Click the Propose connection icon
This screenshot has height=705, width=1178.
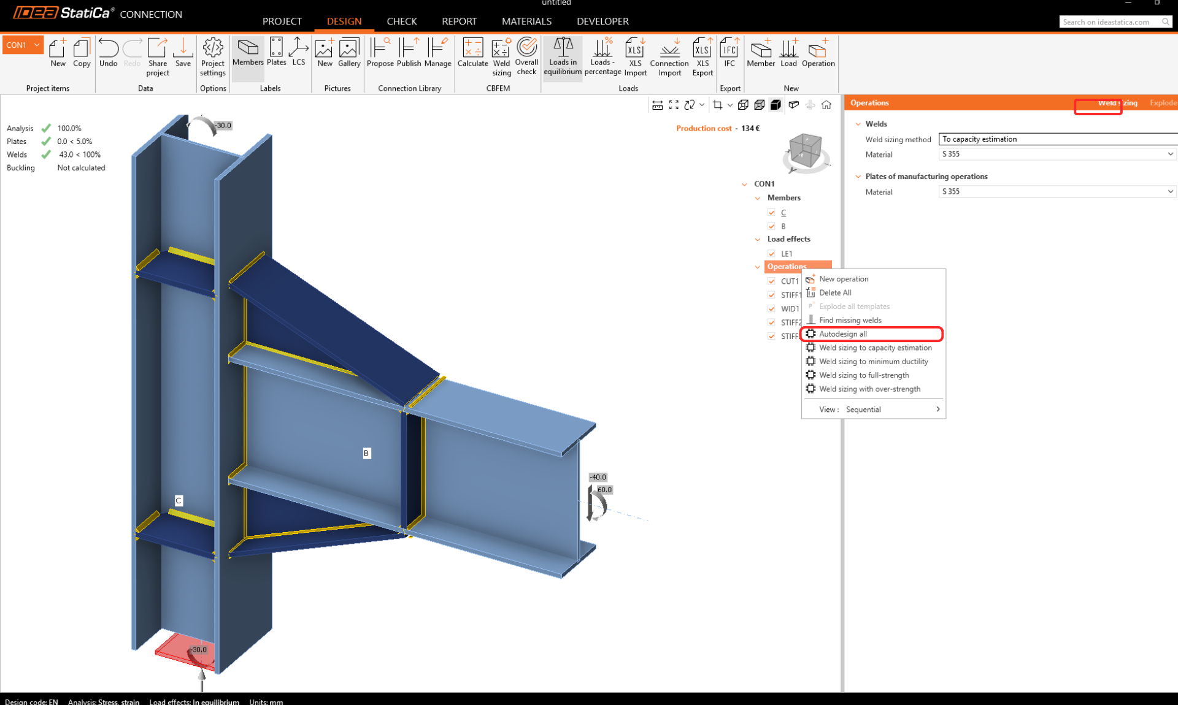pos(380,53)
